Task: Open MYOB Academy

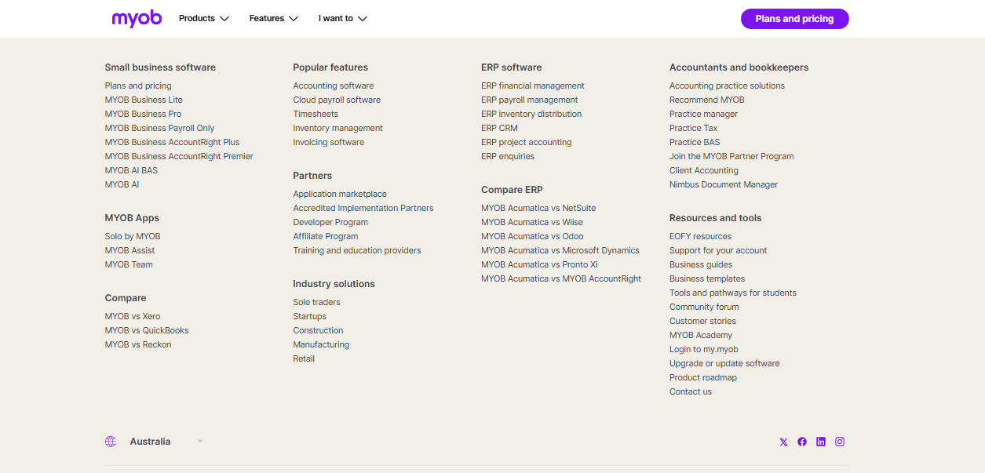Action: point(700,335)
